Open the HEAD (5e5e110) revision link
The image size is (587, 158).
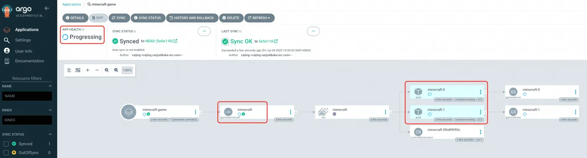click(x=161, y=41)
